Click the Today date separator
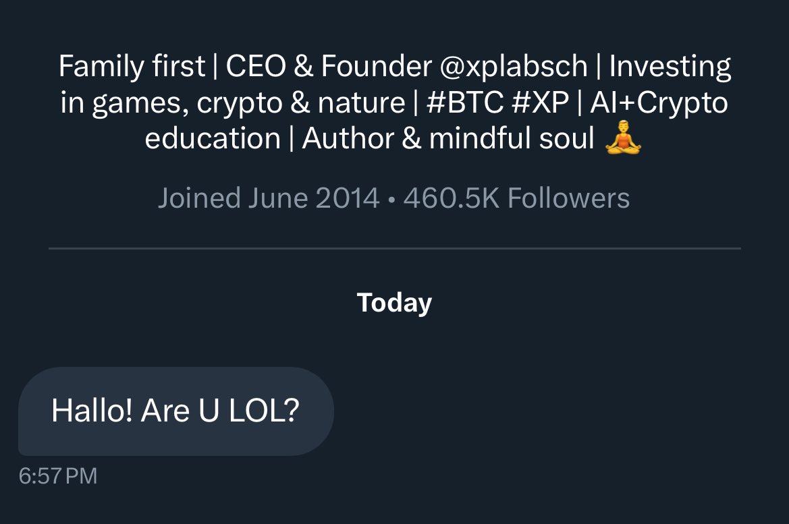The image size is (789, 524). pyautogui.click(x=394, y=303)
